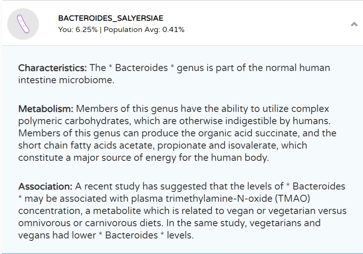The image size is (363, 254).
Task: Click the "Population Avg: 0.41%" value
Action: point(144,30)
